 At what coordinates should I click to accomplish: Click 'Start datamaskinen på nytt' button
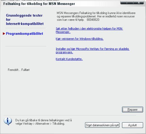[102, 125]
